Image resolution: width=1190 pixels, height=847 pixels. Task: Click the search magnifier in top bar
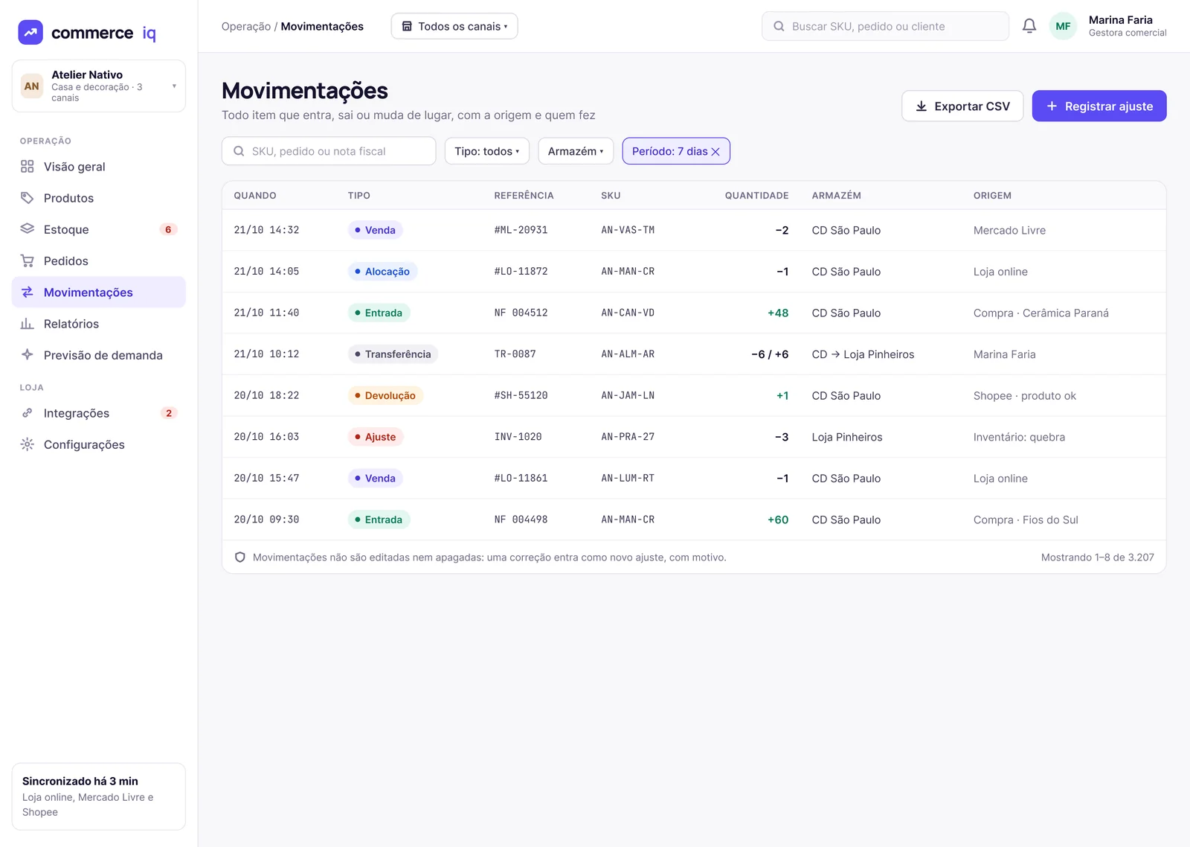click(779, 26)
